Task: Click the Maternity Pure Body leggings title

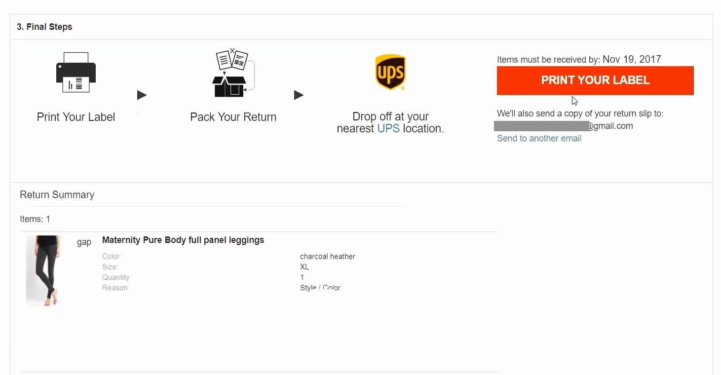Action: [x=183, y=240]
